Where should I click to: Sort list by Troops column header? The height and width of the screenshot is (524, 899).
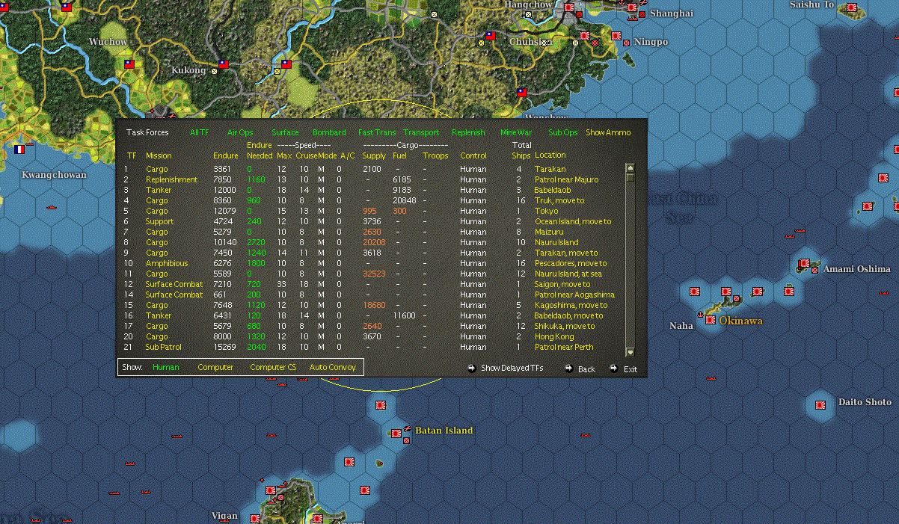(x=435, y=155)
